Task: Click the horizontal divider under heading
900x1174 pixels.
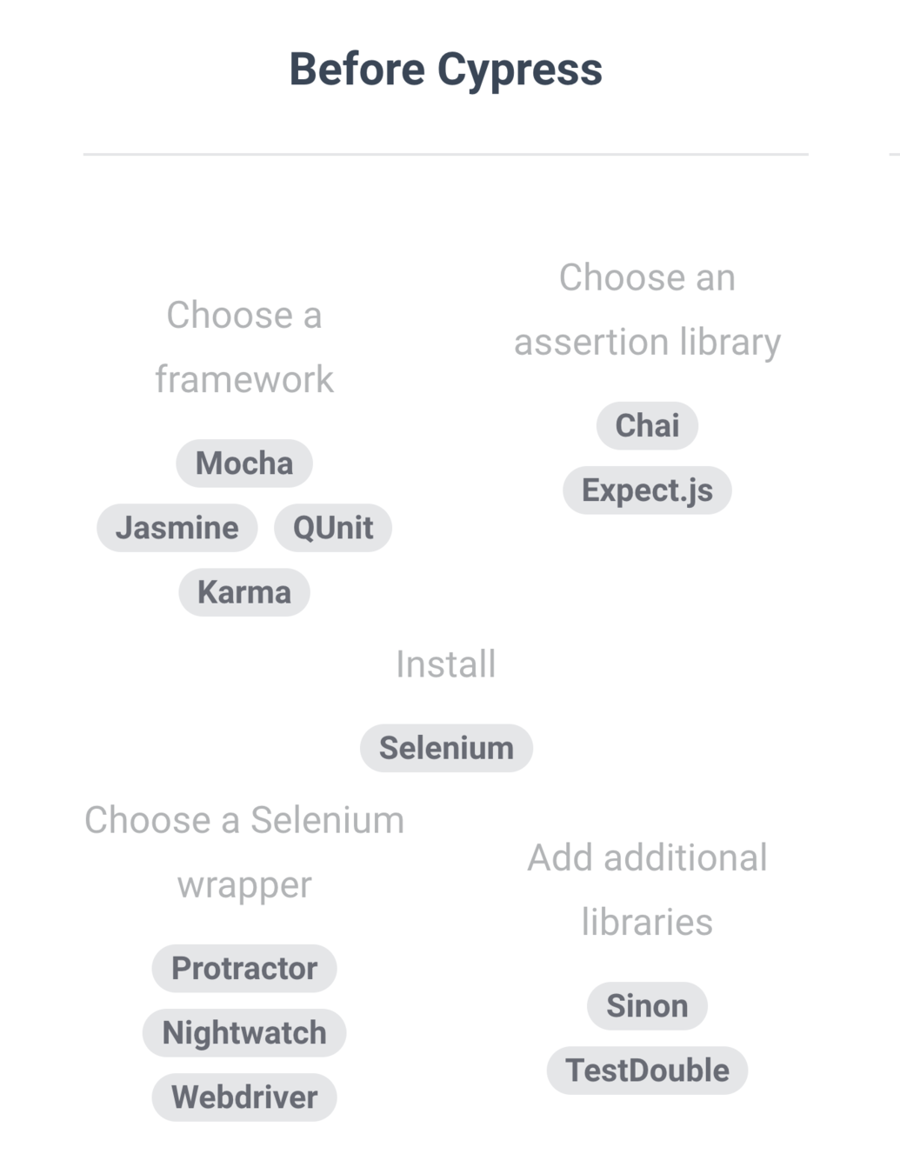Action: click(x=445, y=155)
